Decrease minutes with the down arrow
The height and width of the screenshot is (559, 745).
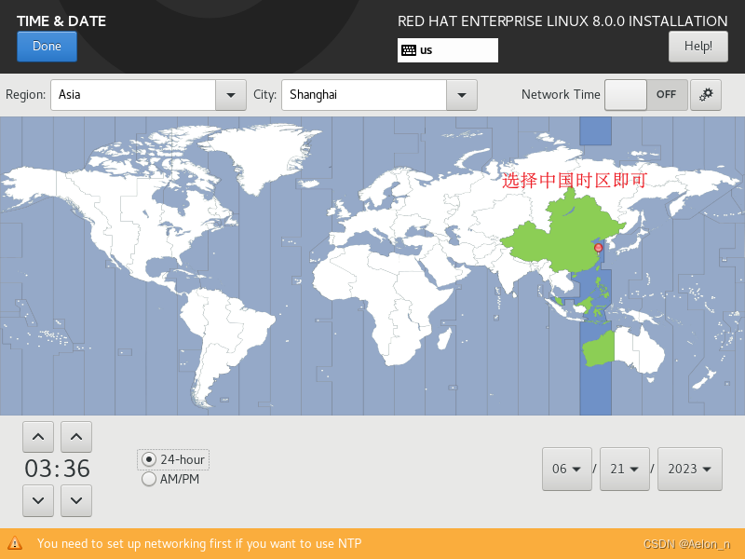[x=76, y=500]
